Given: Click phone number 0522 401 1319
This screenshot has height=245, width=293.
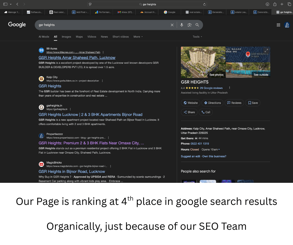Looking at the screenshot, I should (x=200, y=144).
